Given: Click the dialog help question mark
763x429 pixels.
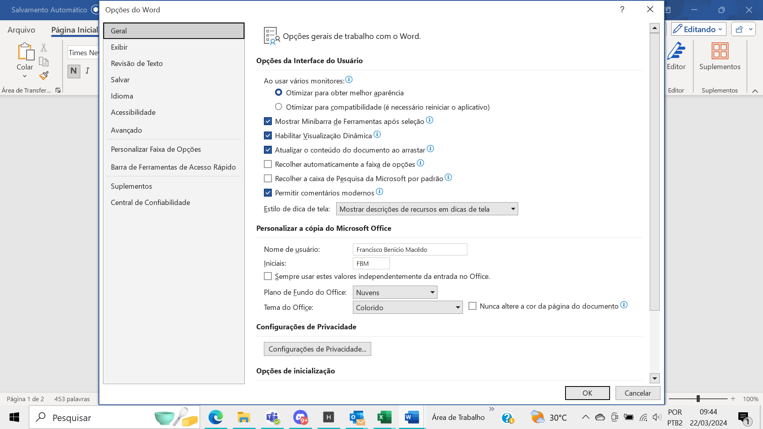Looking at the screenshot, I should point(622,10).
